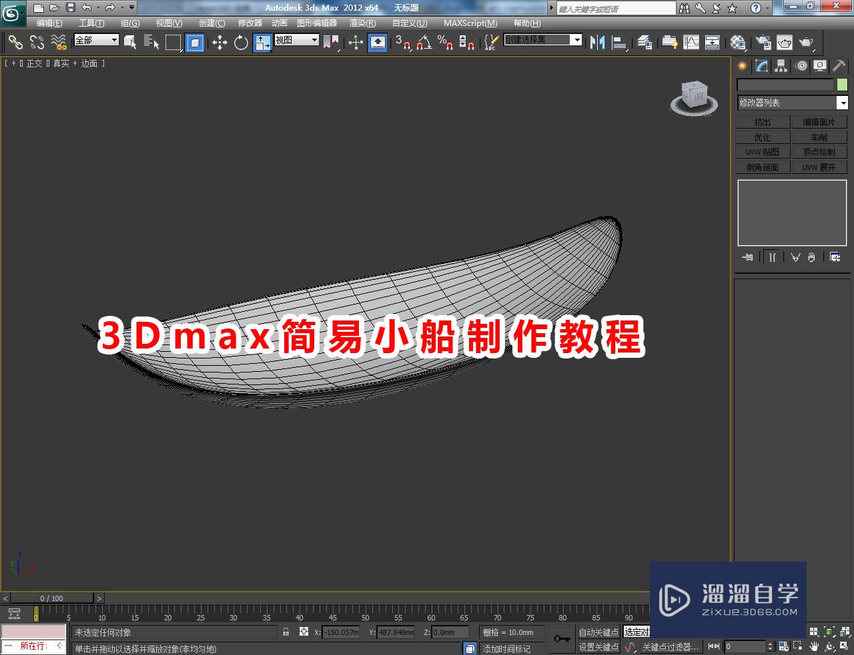Viewport: 854px width, 655px height.
Task: Click the Select and Link chain icon
Action: 15,43
